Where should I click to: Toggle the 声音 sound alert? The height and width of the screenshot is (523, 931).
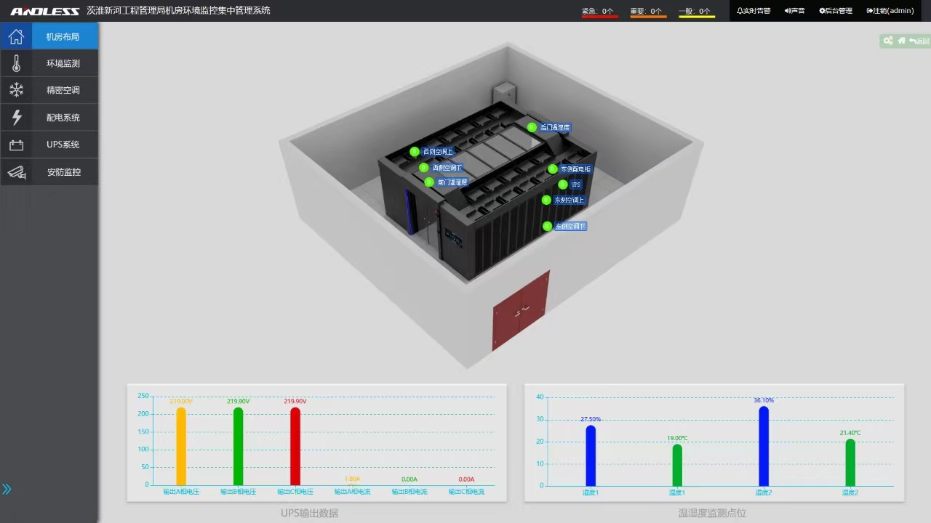794,11
